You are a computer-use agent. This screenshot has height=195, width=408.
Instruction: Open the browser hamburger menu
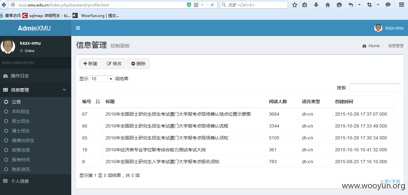pyautogui.click(x=401, y=5)
